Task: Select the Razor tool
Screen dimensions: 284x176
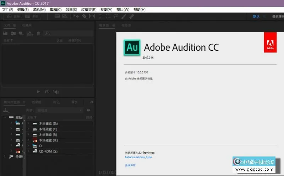Action: (84, 16)
